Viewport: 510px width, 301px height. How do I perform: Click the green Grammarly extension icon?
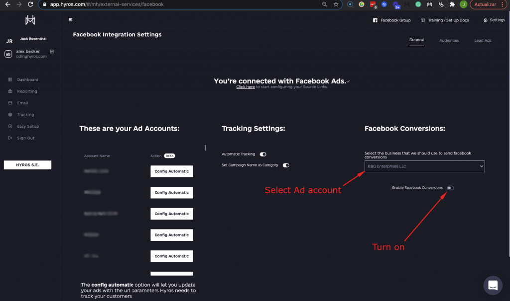coord(418,4)
